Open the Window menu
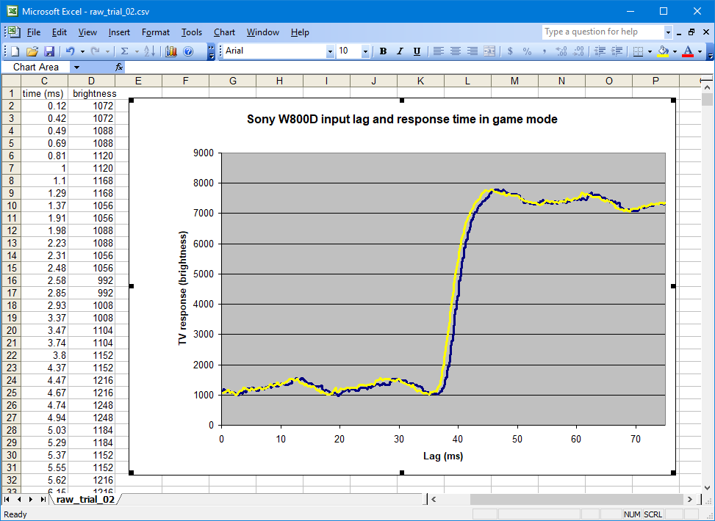Image resolution: width=715 pixels, height=521 pixels. (263, 32)
